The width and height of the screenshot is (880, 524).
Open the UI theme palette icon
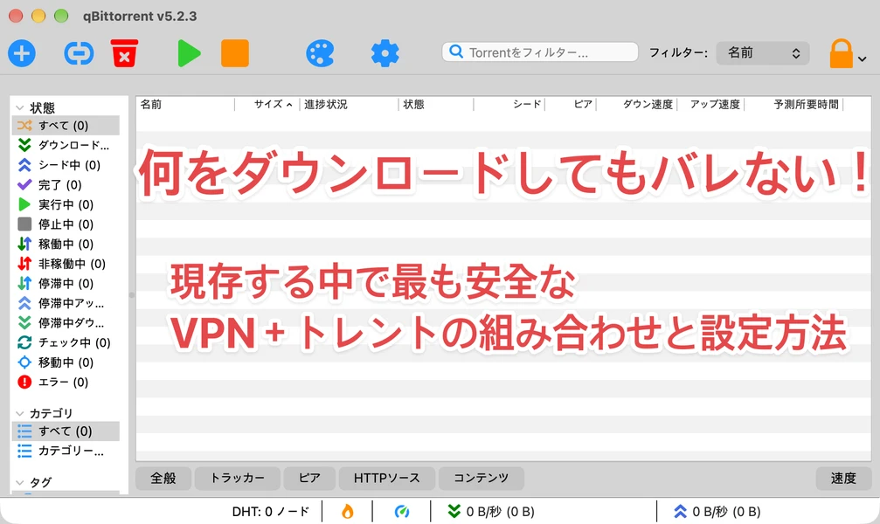coord(320,54)
